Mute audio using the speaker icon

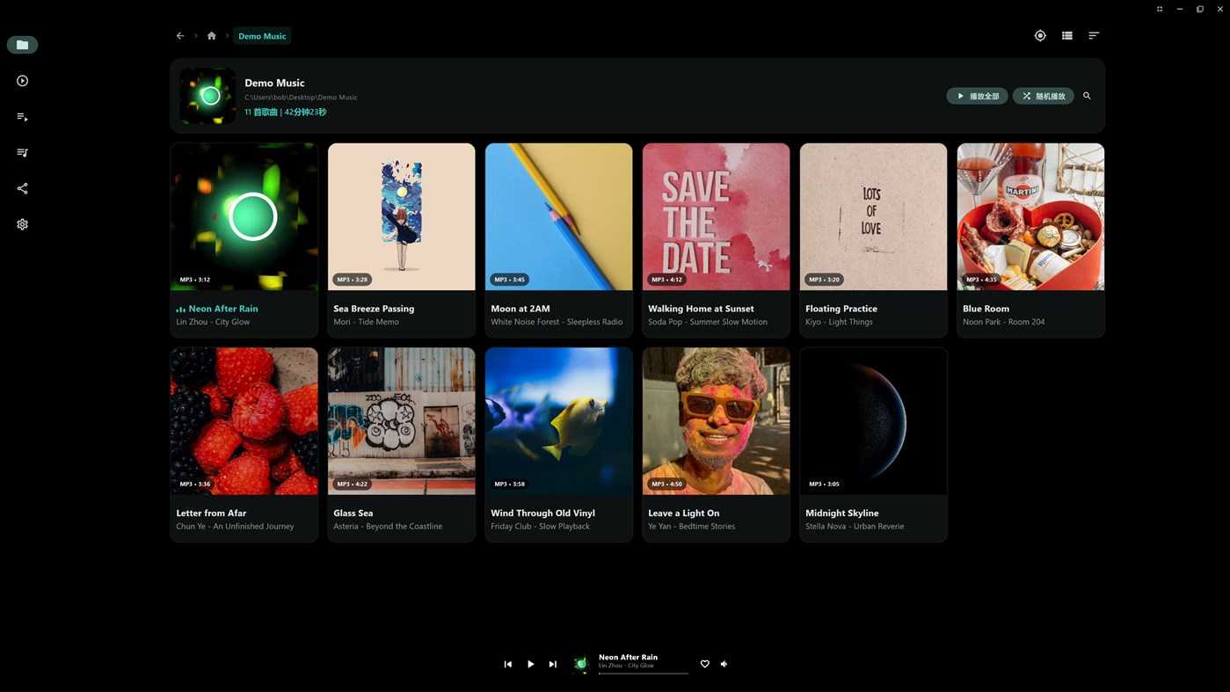tap(724, 664)
